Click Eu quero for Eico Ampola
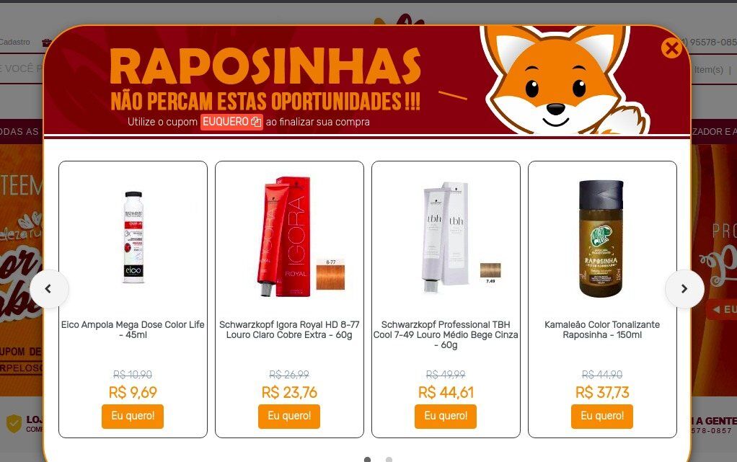737x462 pixels. point(133,416)
